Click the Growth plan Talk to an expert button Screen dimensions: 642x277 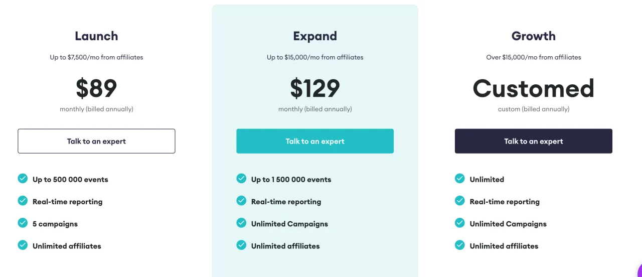pyautogui.click(x=534, y=141)
